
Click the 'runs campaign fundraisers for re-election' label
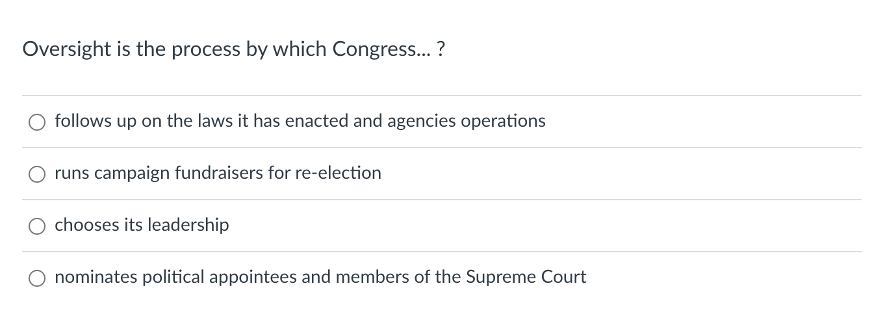218,173
